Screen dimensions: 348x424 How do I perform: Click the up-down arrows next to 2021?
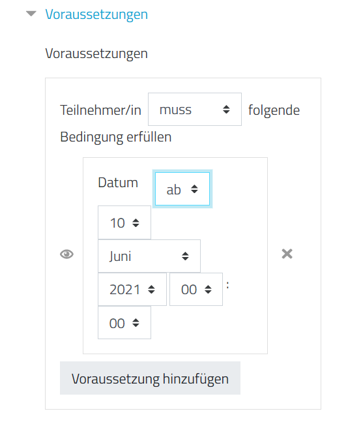[151, 290]
